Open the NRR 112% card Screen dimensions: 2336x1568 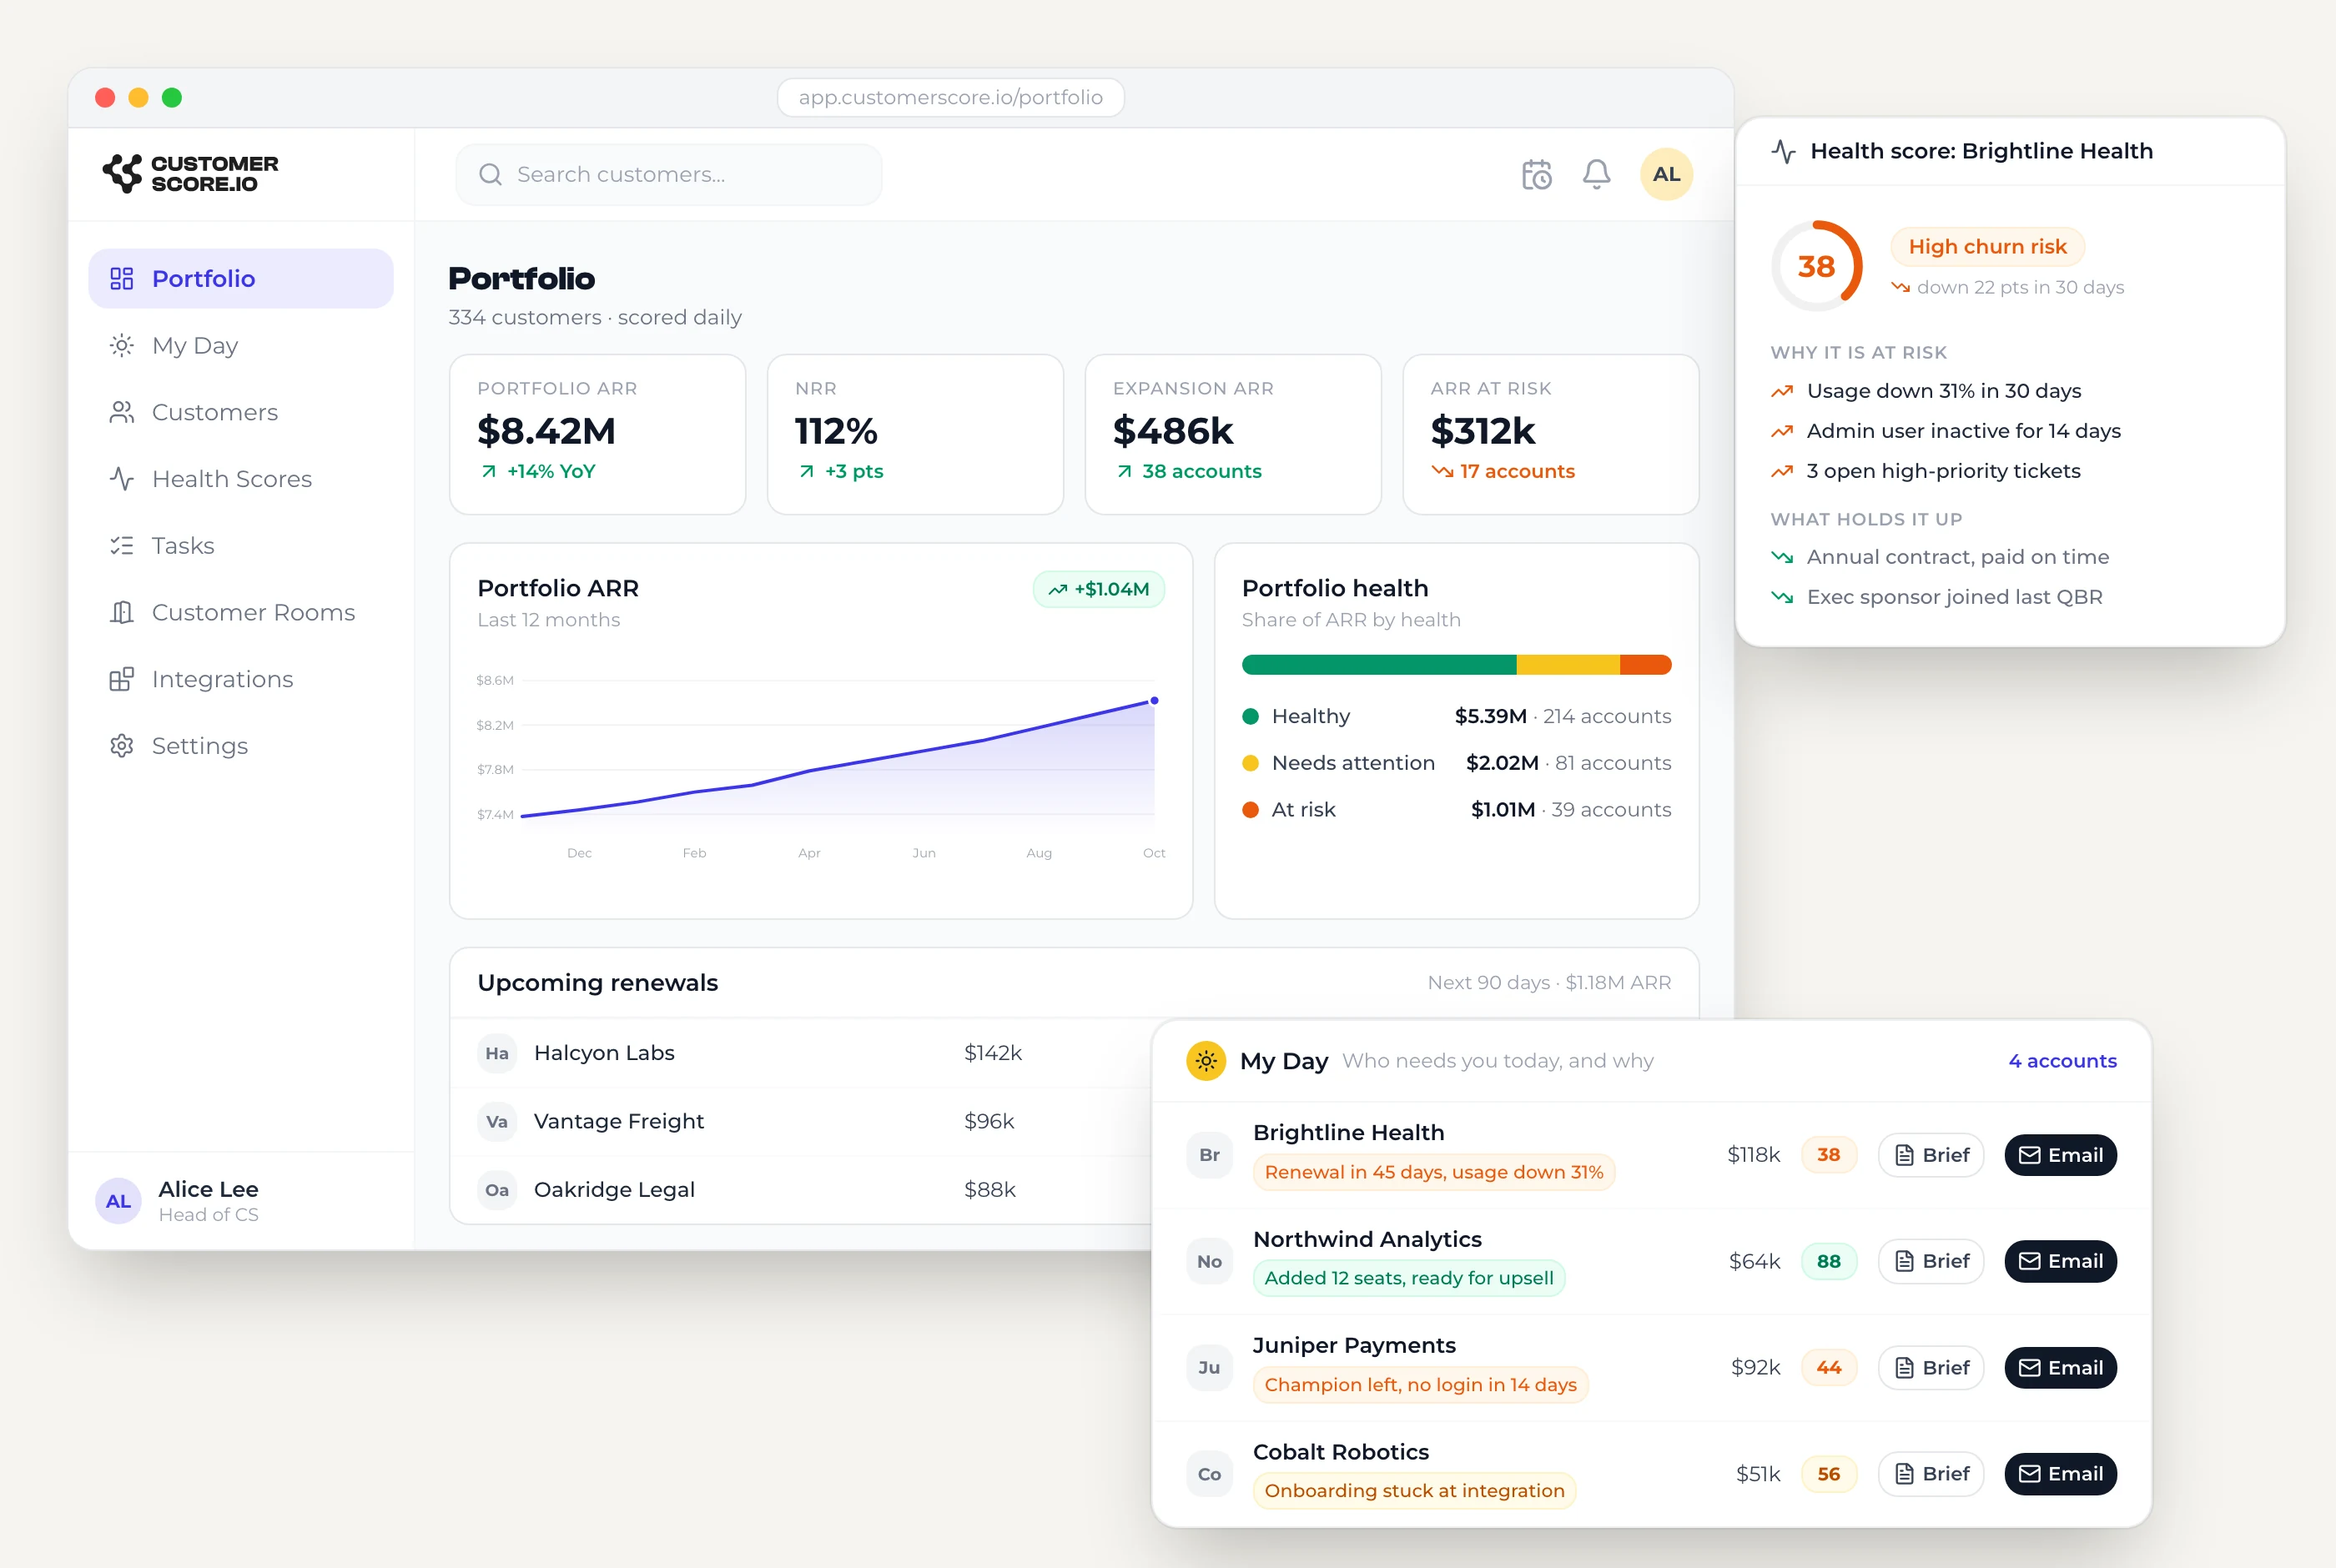(915, 434)
